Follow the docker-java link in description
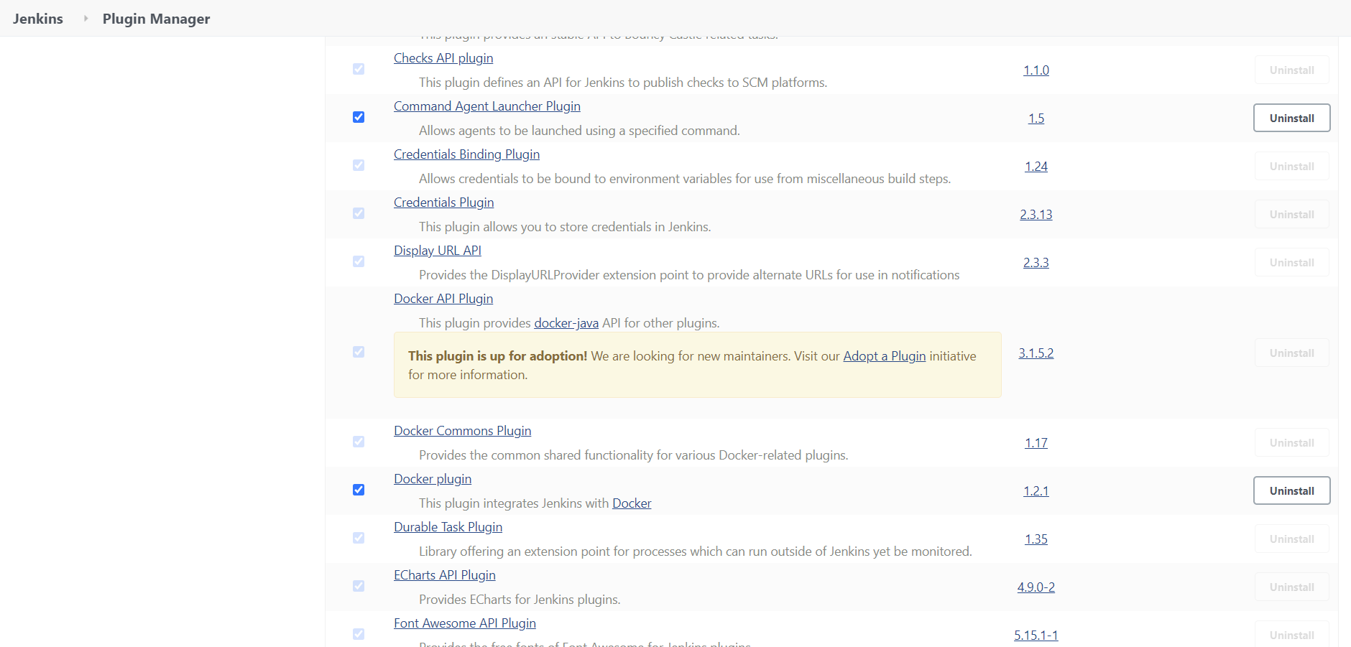This screenshot has width=1351, height=647. coord(566,323)
